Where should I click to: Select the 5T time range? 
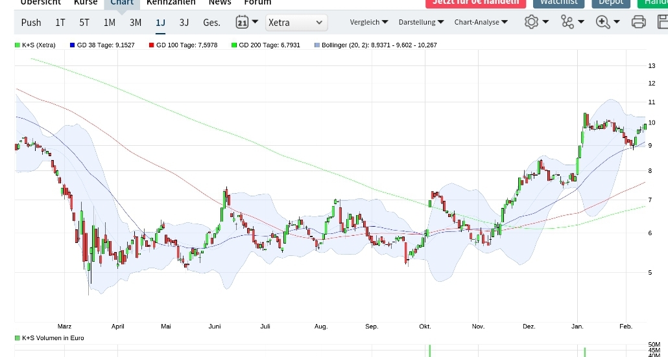(84, 22)
